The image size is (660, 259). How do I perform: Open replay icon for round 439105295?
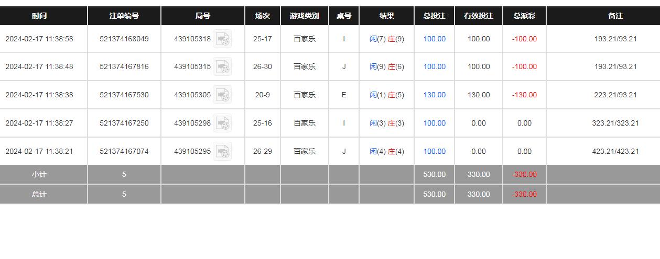[222, 151]
